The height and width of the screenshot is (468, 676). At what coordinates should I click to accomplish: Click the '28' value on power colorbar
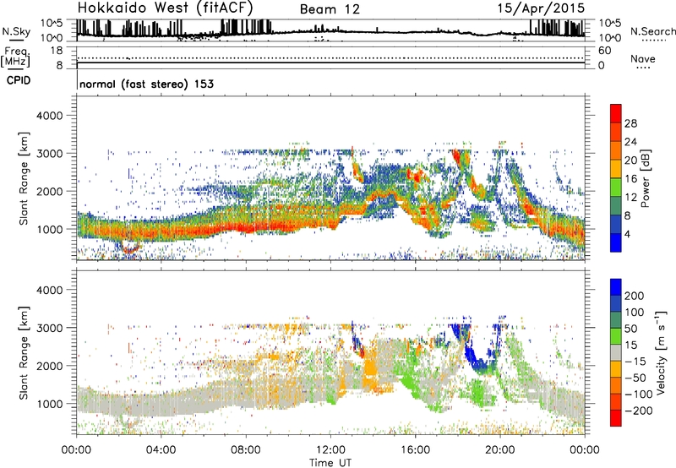[630, 123]
